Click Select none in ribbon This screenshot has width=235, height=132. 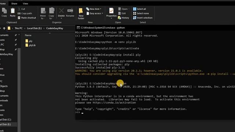[x=141, y=13]
